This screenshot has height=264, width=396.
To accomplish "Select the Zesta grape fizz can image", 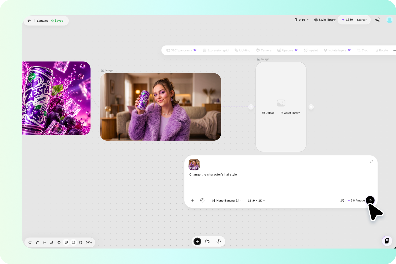I will pos(56,98).
